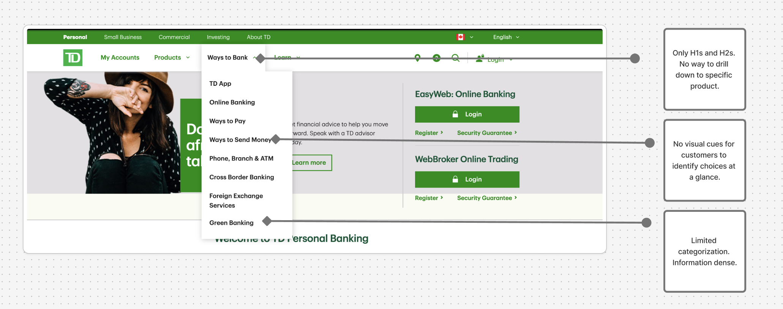Open Phone, Branch & ATM
This screenshot has height=309, width=783.
241,158
